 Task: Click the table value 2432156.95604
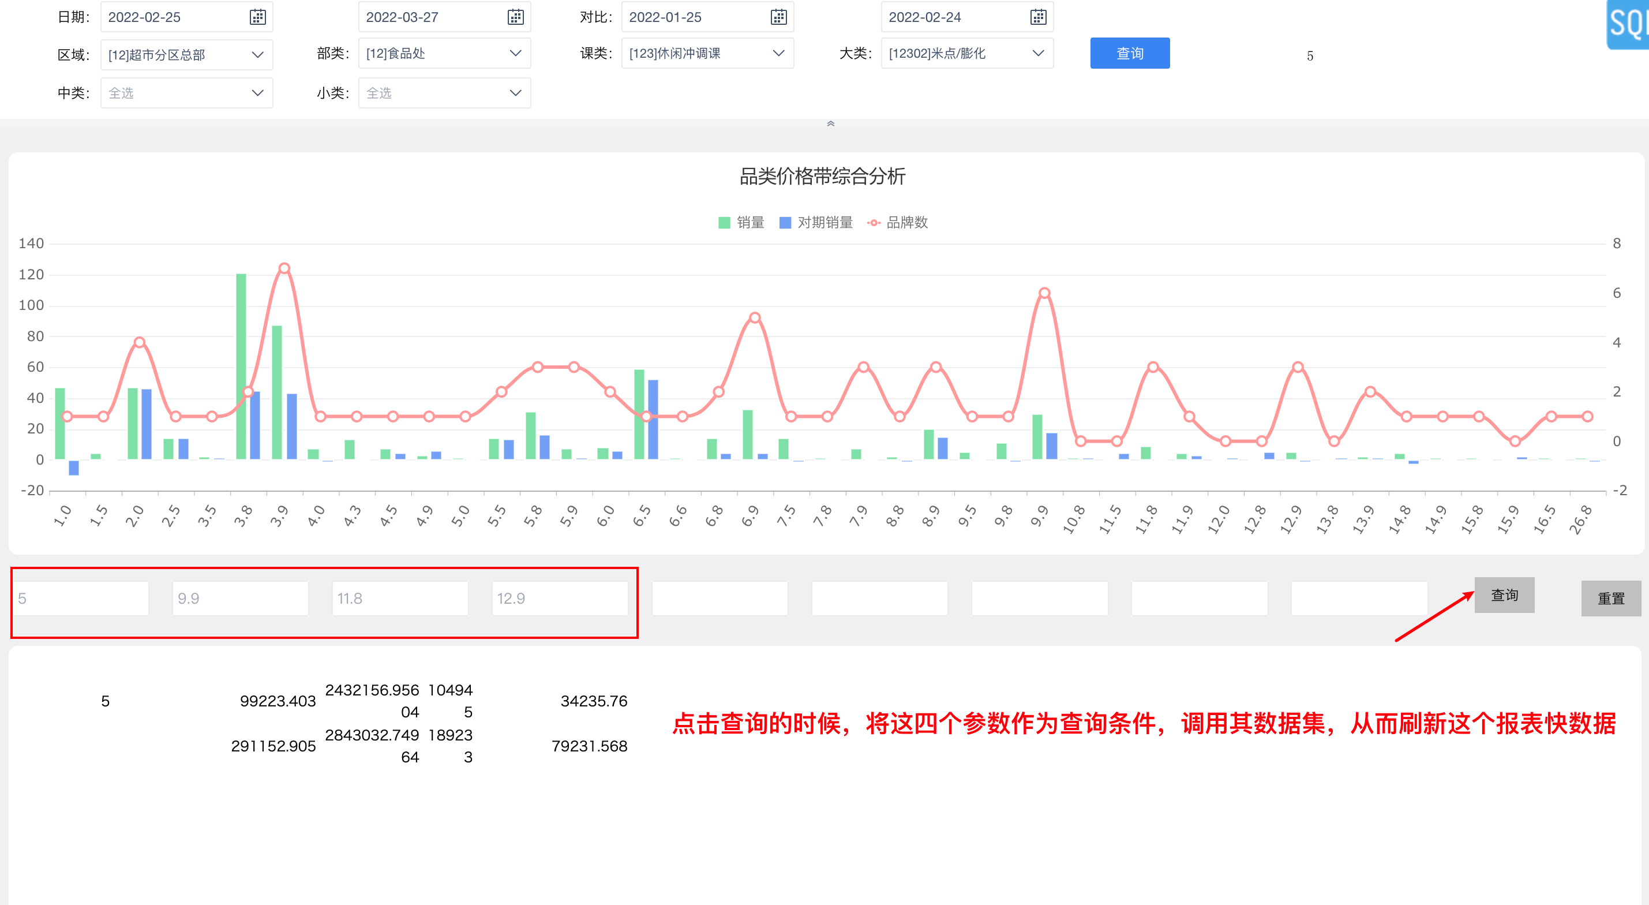pyautogui.click(x=372, y=701)
